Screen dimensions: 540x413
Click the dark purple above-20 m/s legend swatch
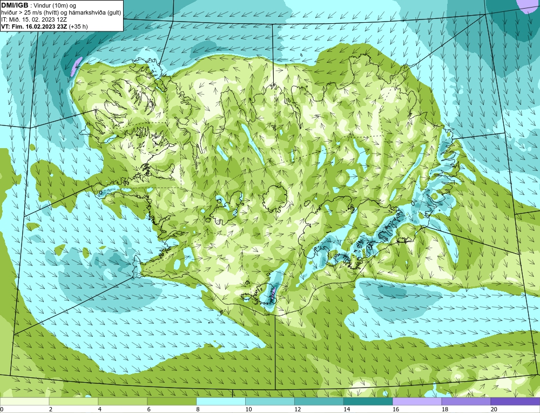point(515,401)
